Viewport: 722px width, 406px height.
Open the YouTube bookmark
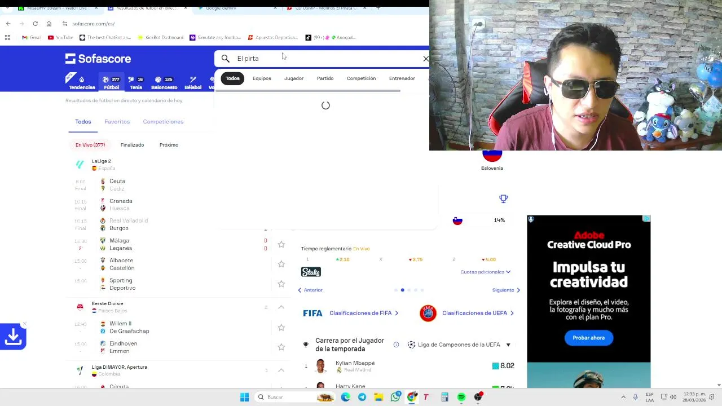(x=60, y=37)
